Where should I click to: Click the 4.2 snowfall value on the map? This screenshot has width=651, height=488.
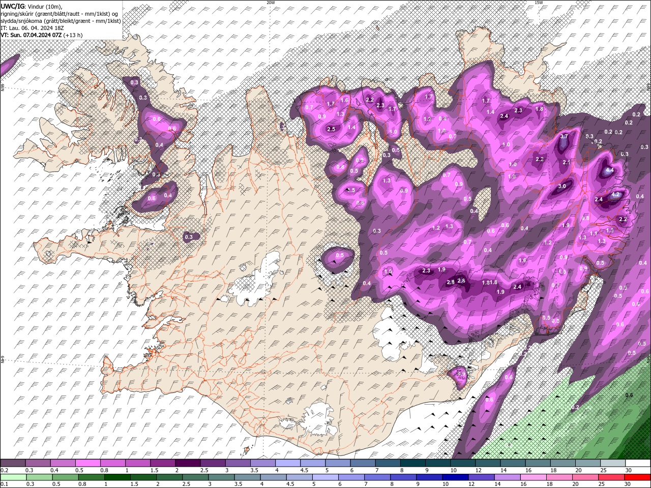pyautogui.click(x=615, y=194)
